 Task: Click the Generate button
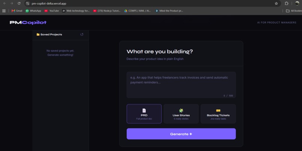tap(181, 134)
